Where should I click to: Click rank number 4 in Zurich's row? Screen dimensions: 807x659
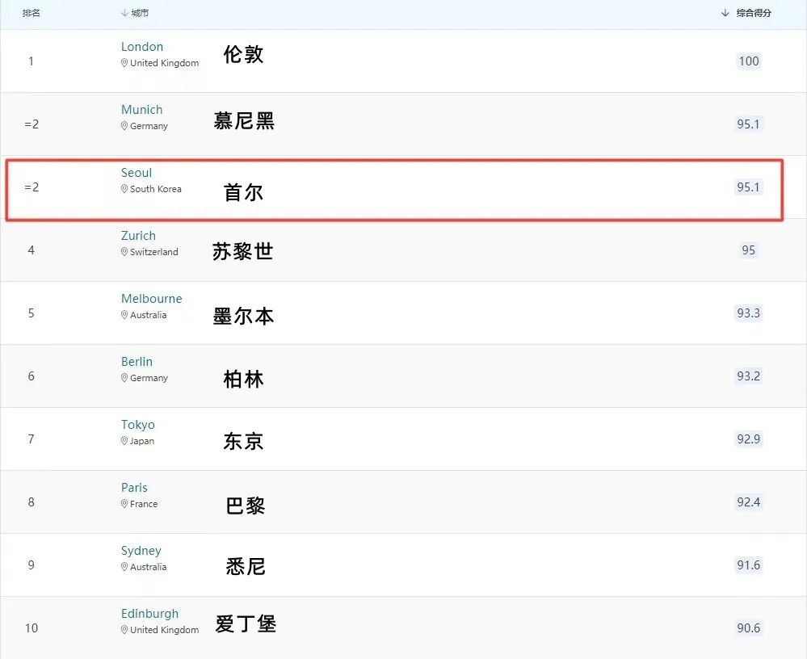click(31, 250)
